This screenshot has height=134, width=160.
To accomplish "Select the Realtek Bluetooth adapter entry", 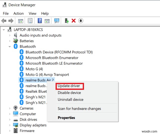I will [36, 91].
